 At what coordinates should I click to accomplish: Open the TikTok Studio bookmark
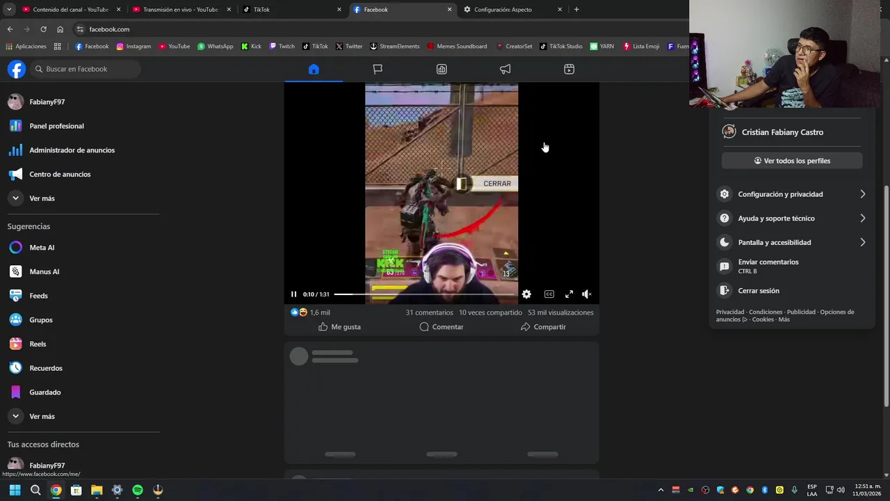561,47
